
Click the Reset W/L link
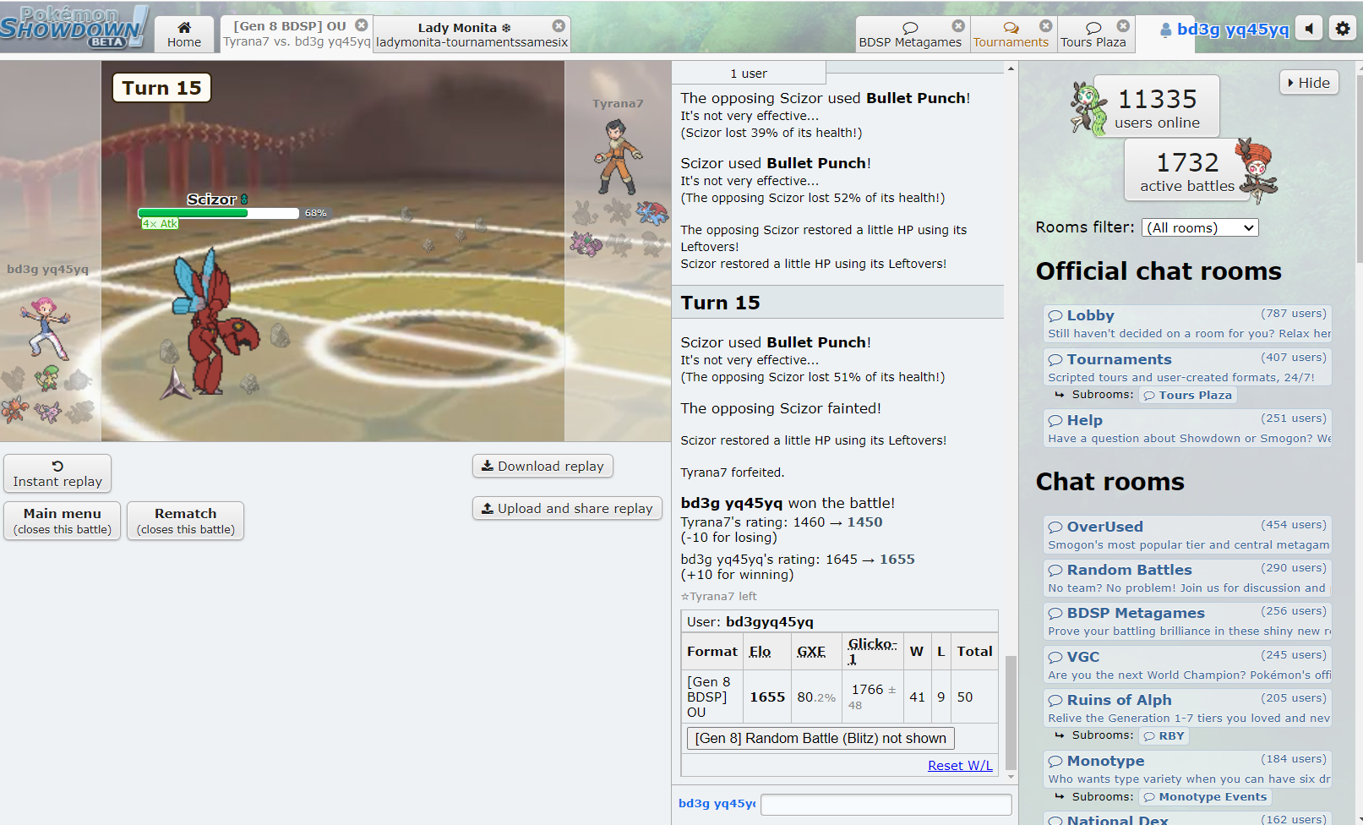[x=960, y=765]
